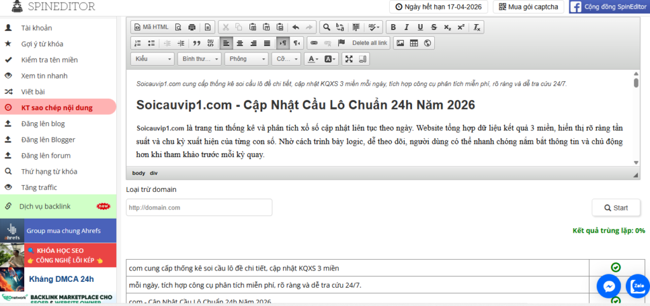The height and width of the screenshot is (306, 650).
Task: Insert a table into the editor
Action: click(414, 43)
